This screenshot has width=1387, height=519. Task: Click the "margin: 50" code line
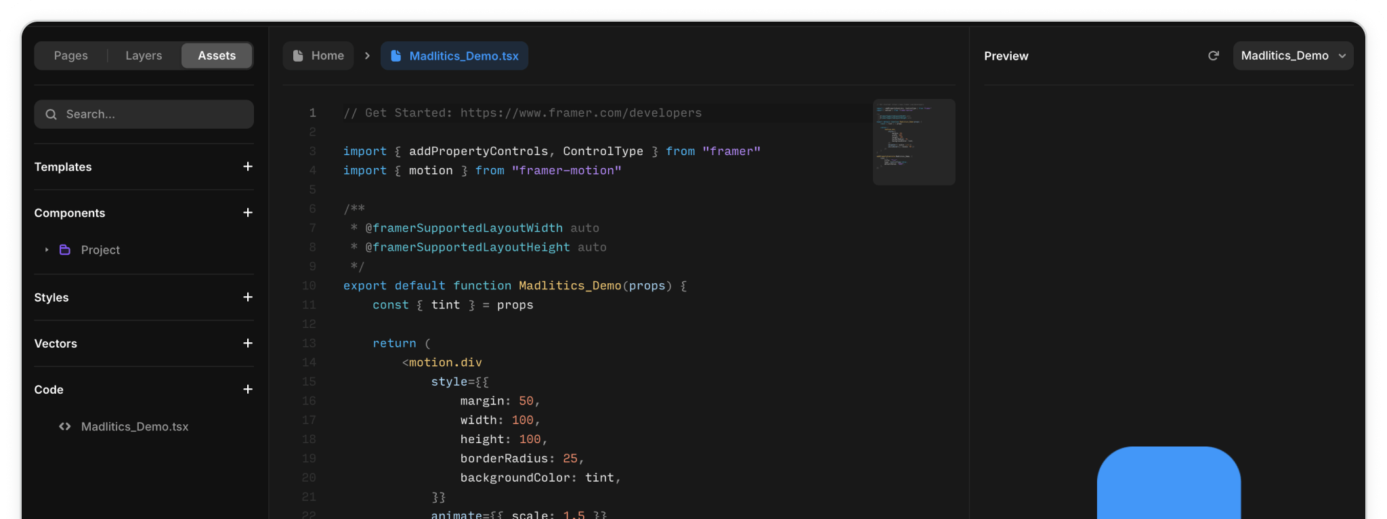click(500, 401)
